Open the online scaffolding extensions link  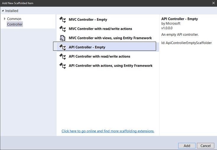point(108,131)
